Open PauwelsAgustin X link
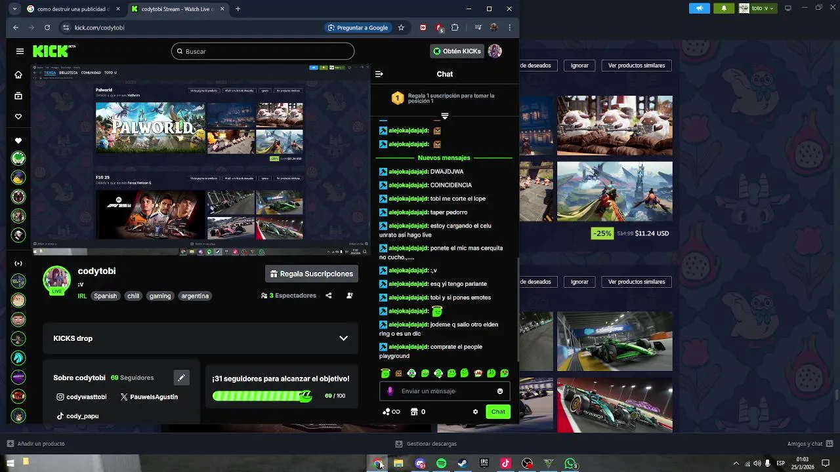This screenshot has width=840, height=472. coord(149,397)
